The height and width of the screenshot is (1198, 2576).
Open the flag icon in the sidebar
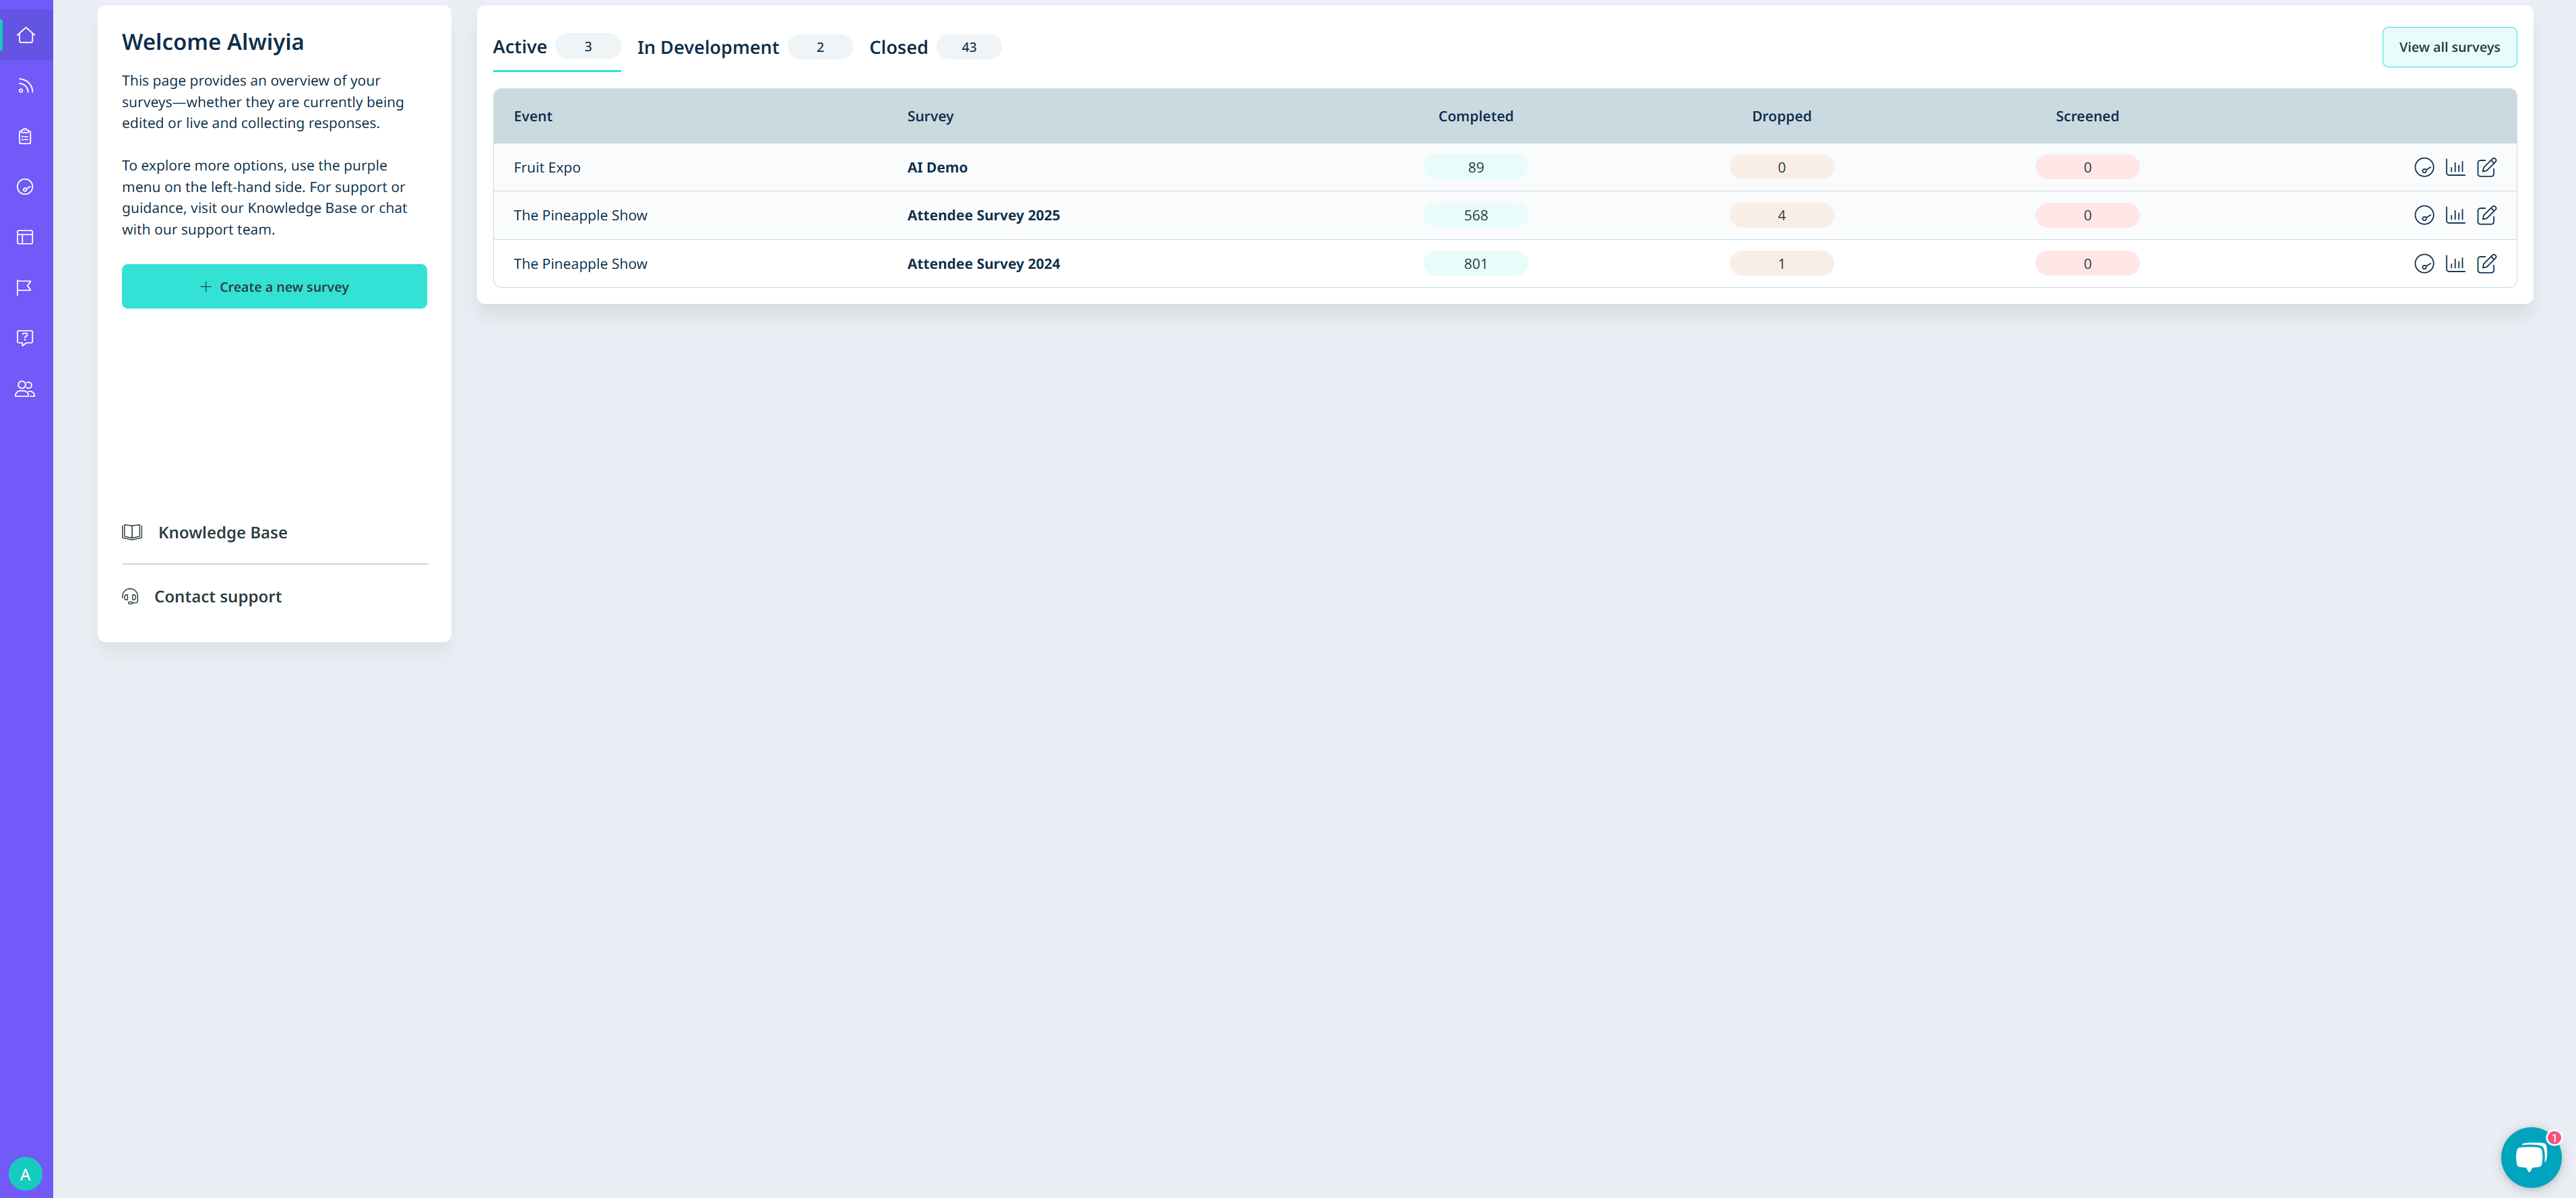click(26, 288)
